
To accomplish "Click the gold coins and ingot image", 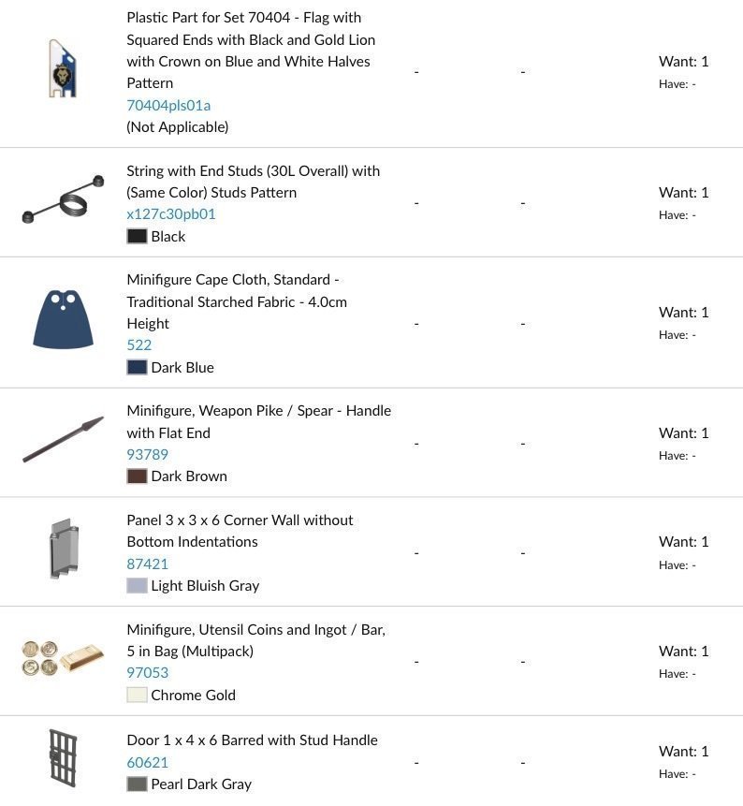I will 63,658.
